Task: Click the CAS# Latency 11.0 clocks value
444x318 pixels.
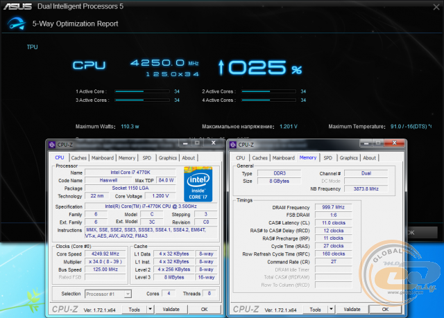Action: [x=333, y=223]
